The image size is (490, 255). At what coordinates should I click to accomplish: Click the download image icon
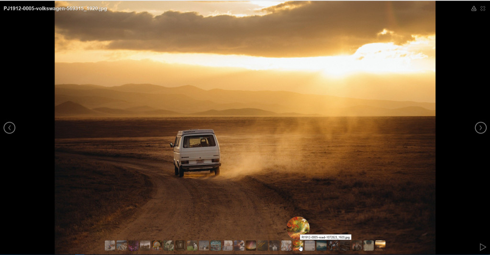tap(474, 9)
